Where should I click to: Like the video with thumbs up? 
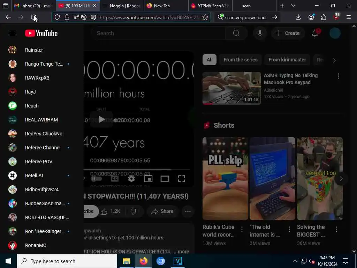click(x=111, y=211)
